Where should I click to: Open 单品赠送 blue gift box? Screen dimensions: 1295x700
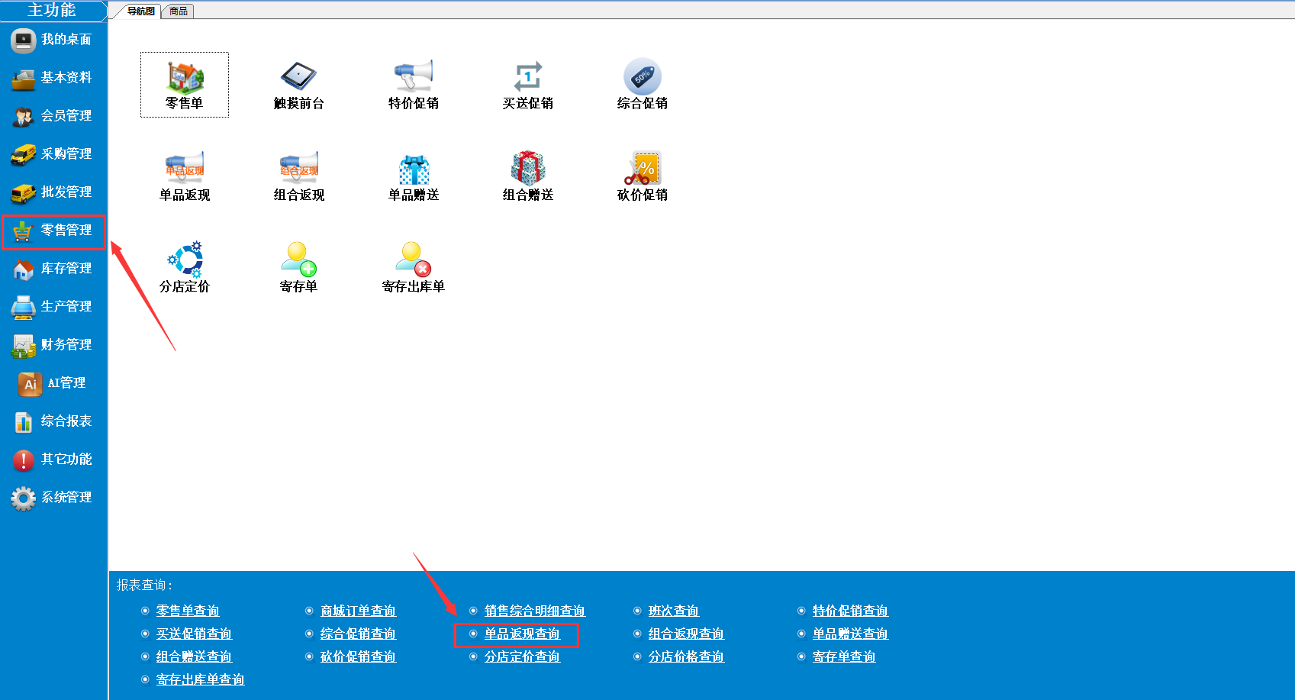click(414, 176)
